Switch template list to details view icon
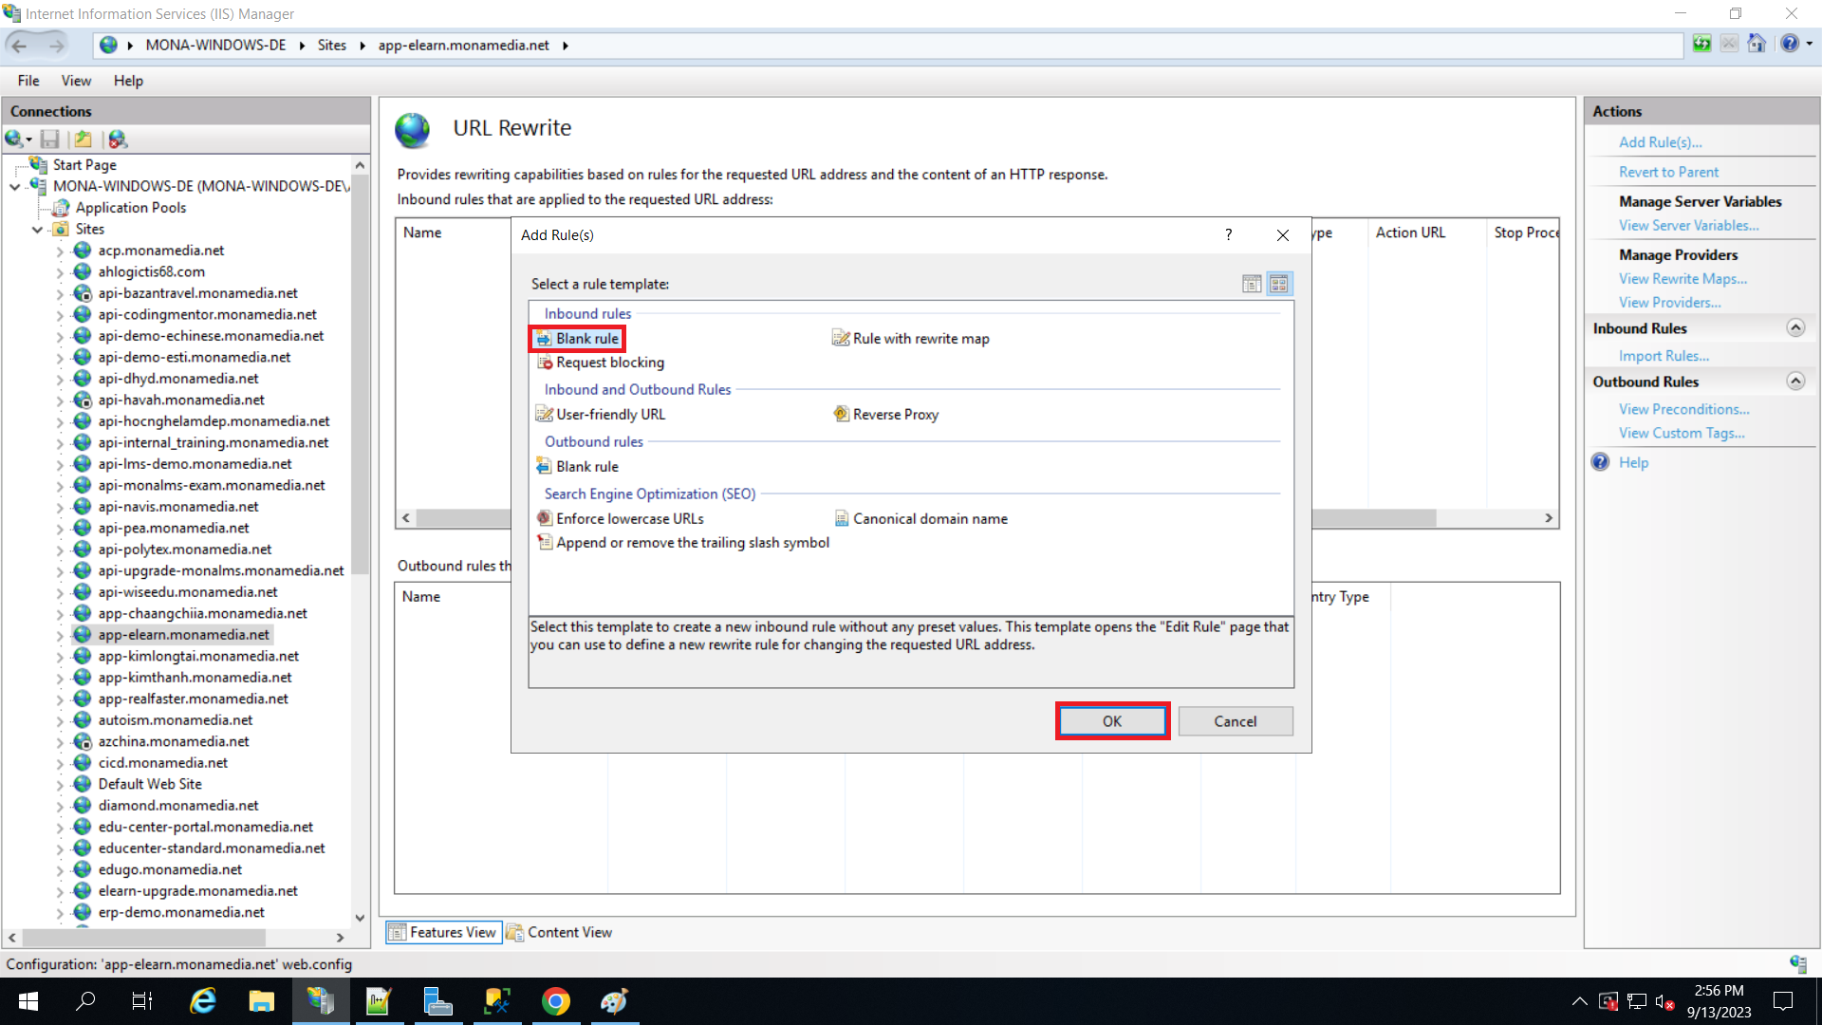This screenshot has height=1025, width=1822. coord(1252,284)
